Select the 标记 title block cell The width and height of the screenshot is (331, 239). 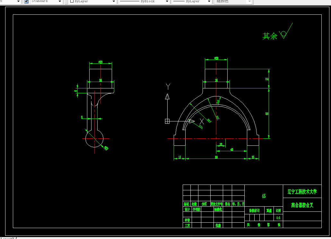click(x=187, y=204)
